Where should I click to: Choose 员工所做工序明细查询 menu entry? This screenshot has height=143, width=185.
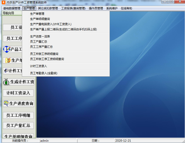(66, 54)
